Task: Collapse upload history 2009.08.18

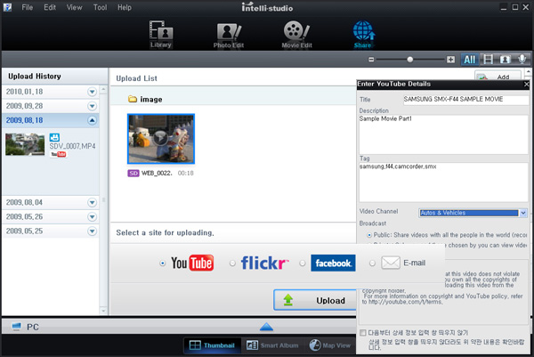Action: tap(92, 120)
